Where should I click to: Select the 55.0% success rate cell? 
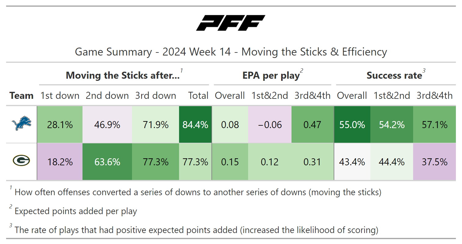coord(352,124)
